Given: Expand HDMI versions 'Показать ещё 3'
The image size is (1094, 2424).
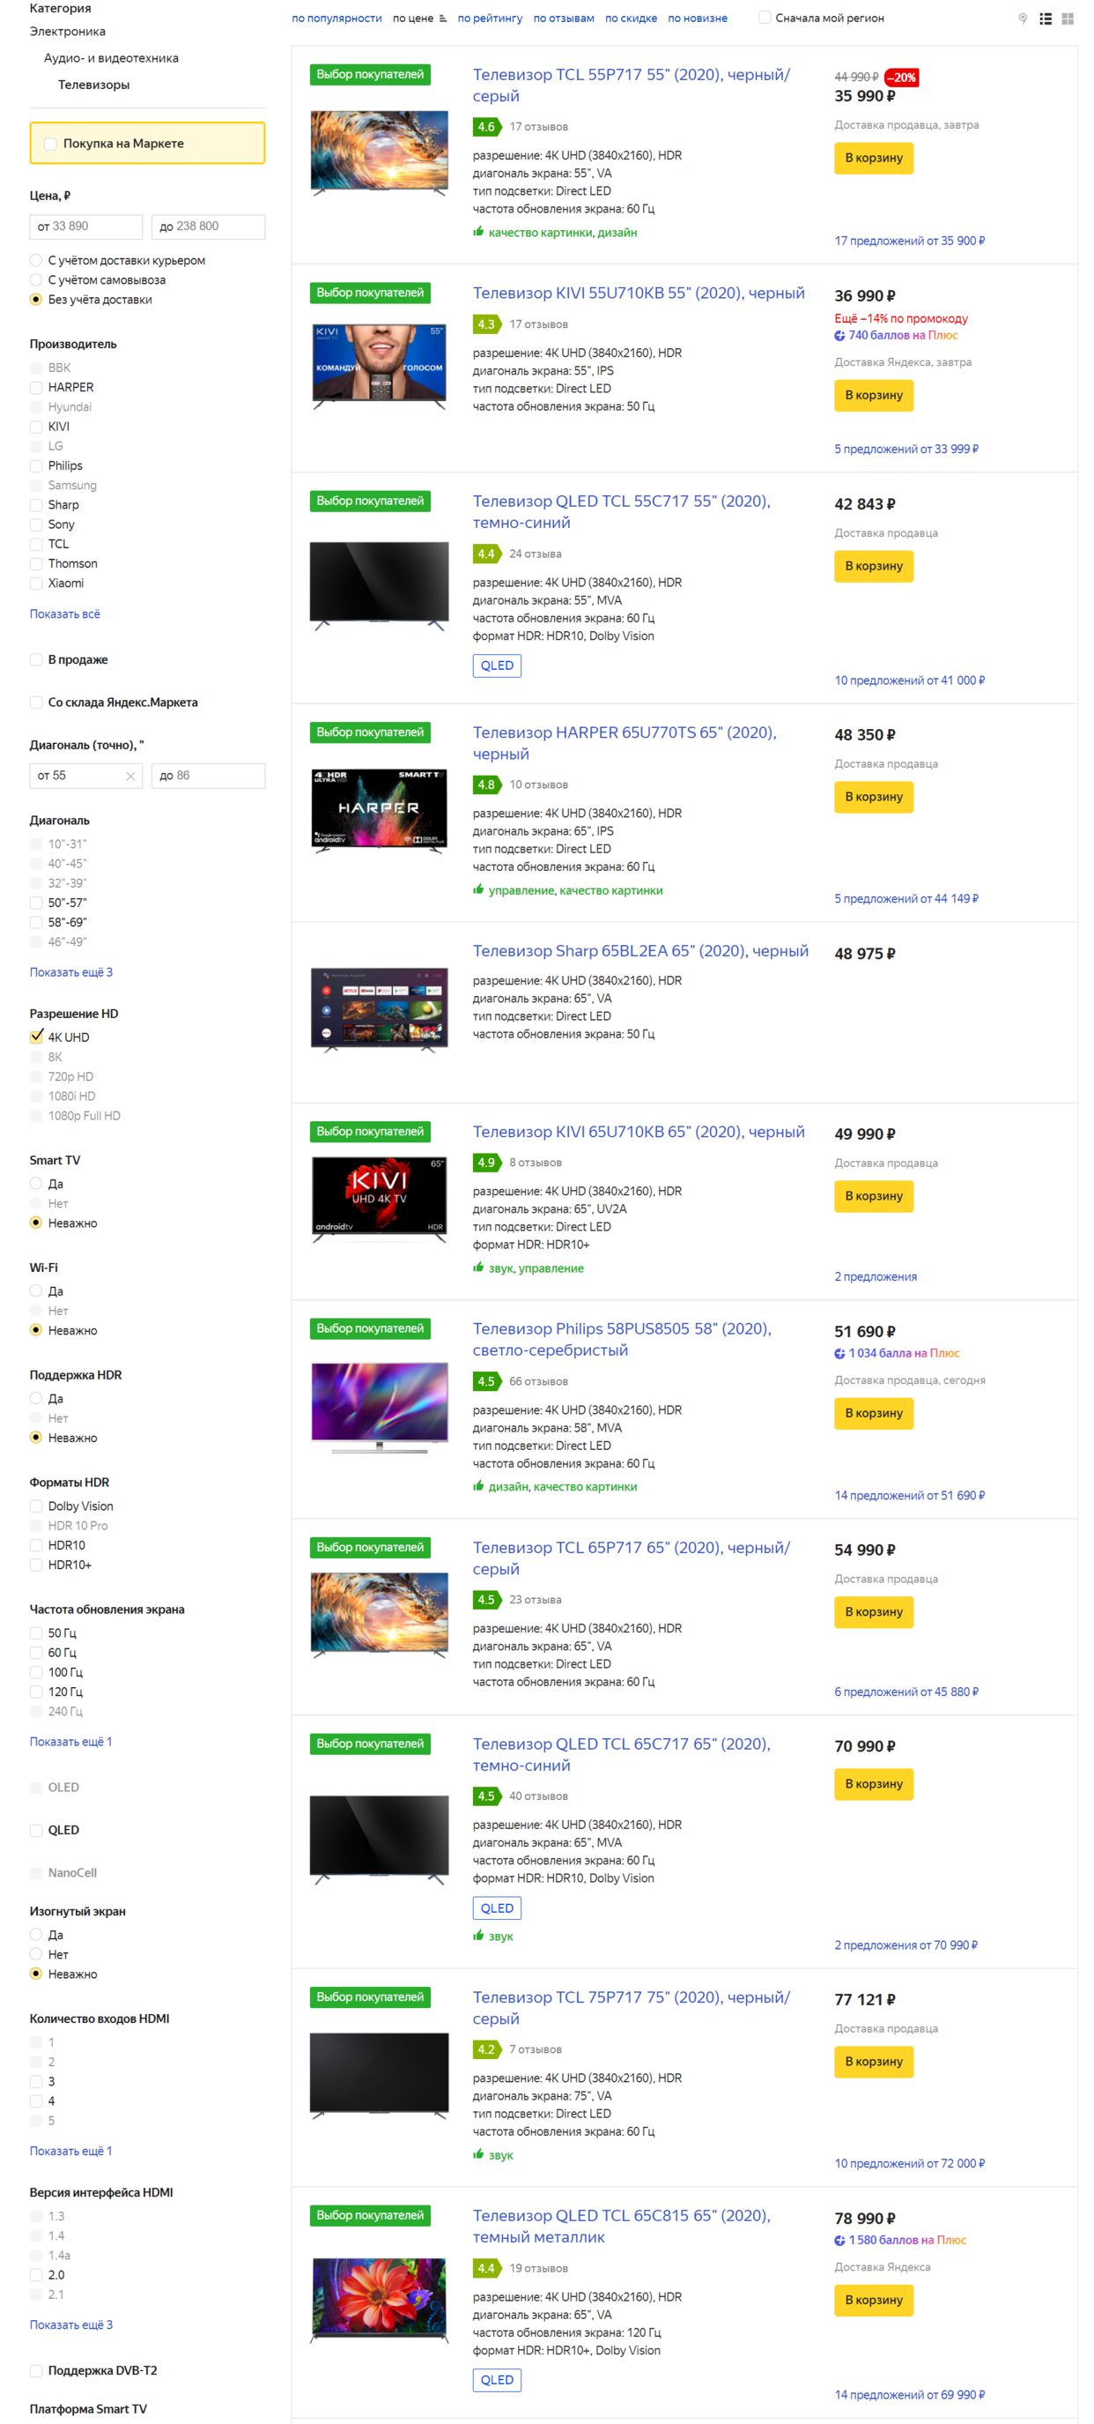Looking at the screenshot, I should pyautogui.click(x=70, y=2324).
